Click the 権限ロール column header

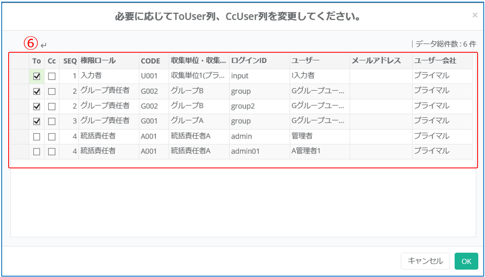(98, 61)
